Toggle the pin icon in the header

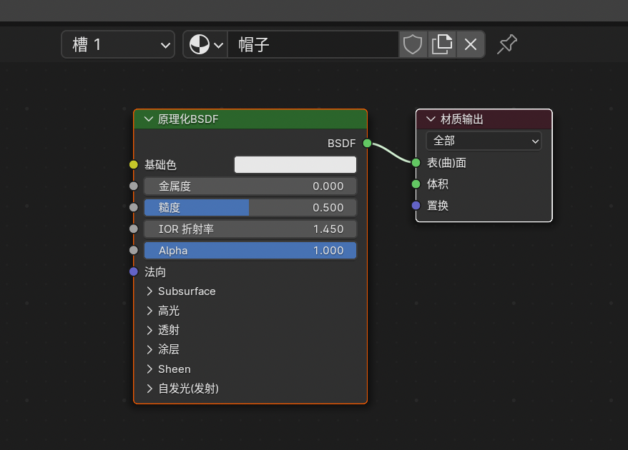coord(506,44)
